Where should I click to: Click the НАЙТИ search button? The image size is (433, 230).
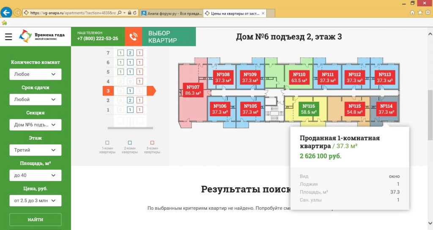click(36, 219)
